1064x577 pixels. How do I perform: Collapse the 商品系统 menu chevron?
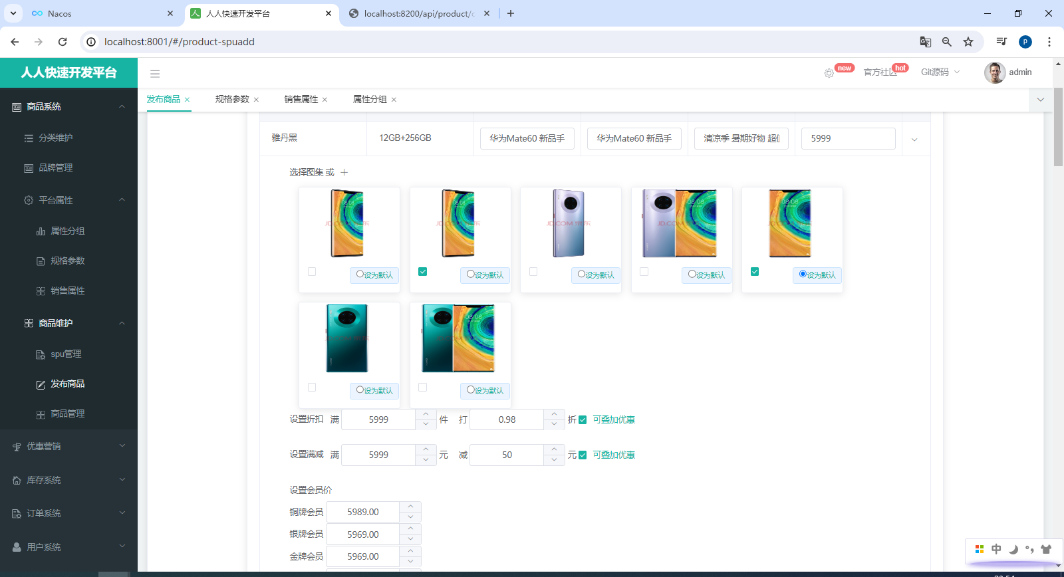(122, 106)
